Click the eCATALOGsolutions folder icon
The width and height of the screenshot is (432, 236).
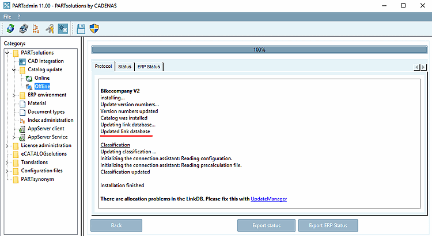point(16,154)
